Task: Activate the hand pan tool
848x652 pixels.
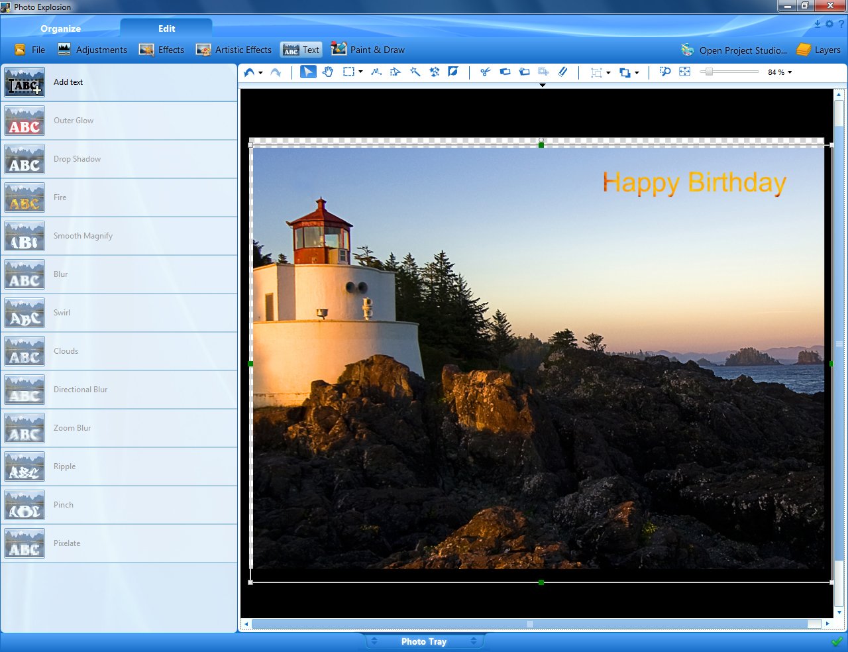Action: (328, 72)
